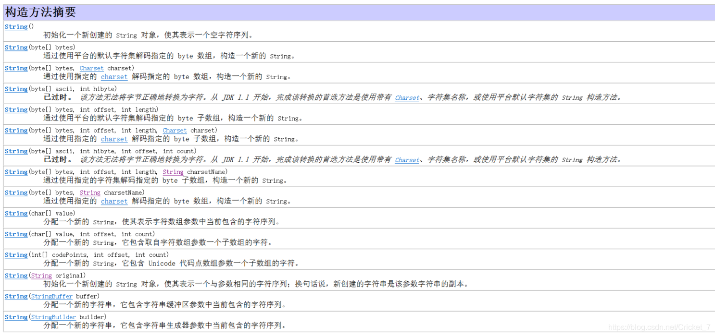This screenshot has height=336, width=715.
Task: Click the Charset link beside bytes parameter
Action: (x=91, y=68)
